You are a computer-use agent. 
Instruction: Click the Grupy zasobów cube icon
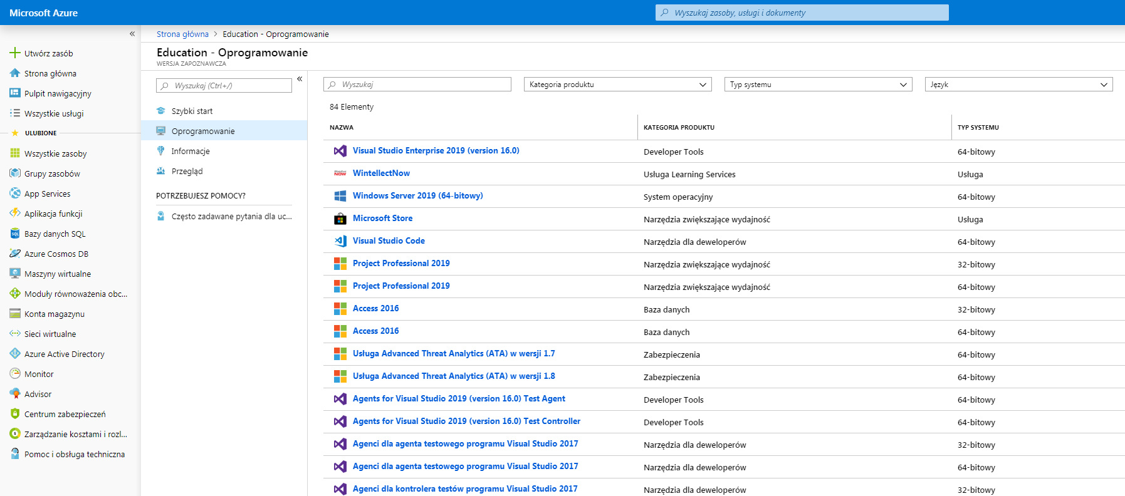point(15,173)
